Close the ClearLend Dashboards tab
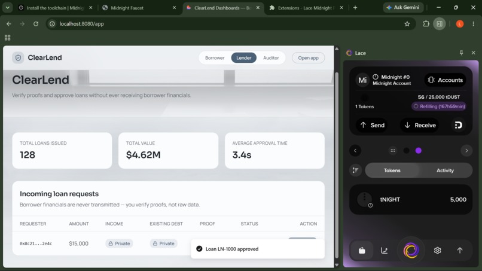 point(258,8)
